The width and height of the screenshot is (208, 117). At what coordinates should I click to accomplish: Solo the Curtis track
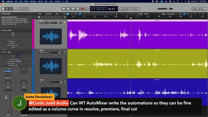[43, 82]
